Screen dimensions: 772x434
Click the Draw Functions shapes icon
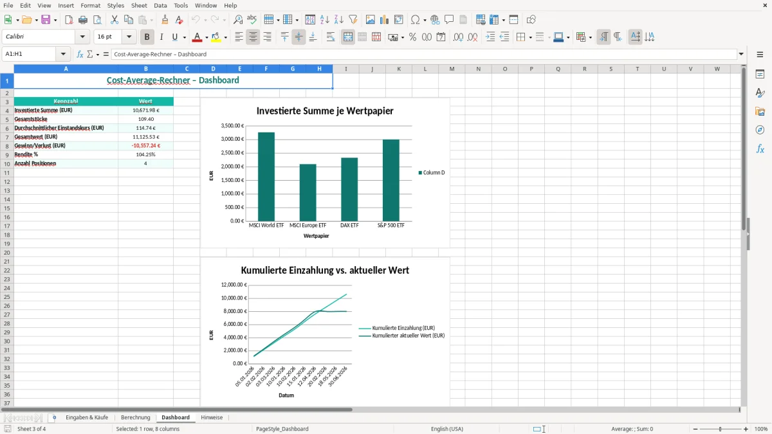531,20
